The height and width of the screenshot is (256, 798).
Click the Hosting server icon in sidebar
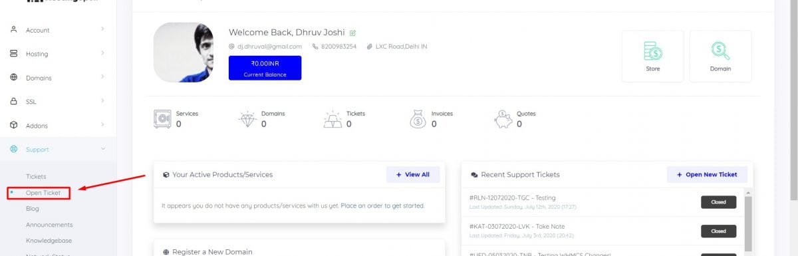13,54
